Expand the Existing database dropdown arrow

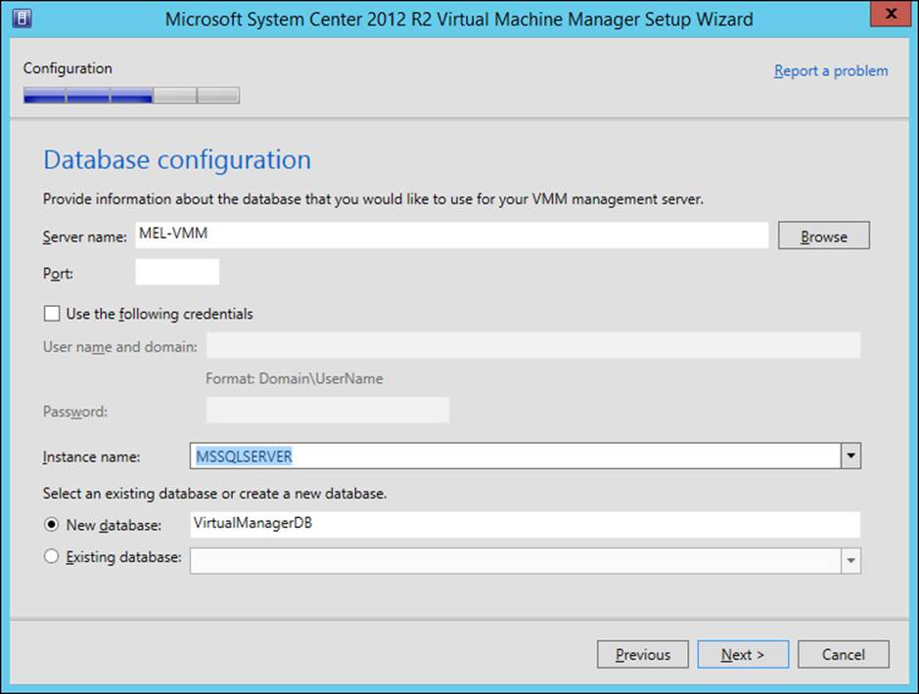tap(850, 561)
